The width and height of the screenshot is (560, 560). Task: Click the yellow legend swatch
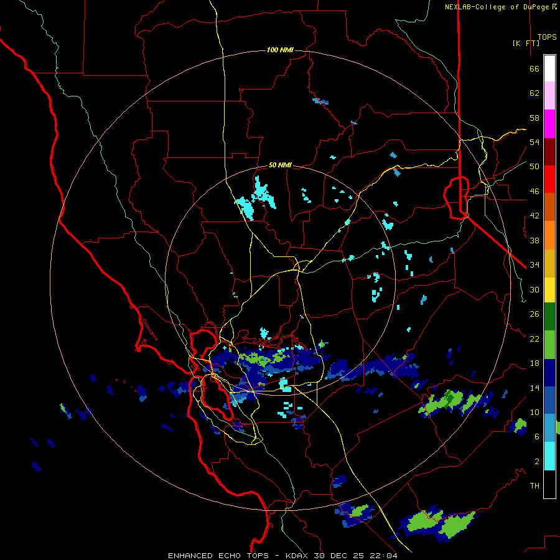coord(549,290)
